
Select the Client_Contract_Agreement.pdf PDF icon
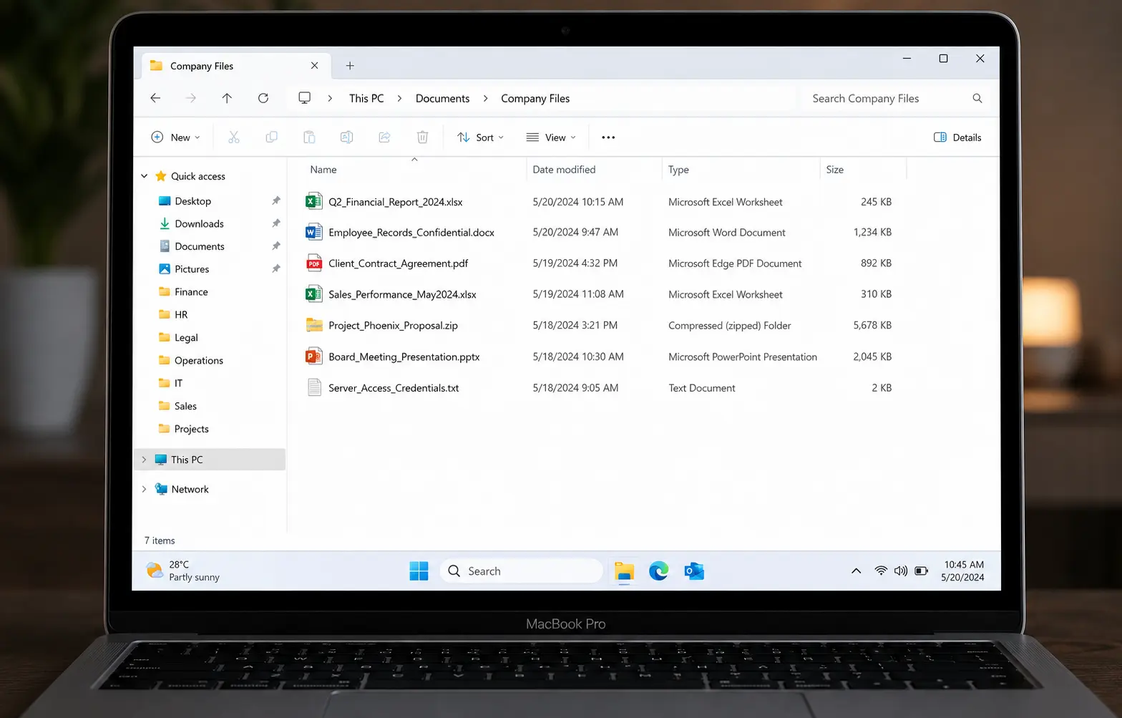(x=313, y=263)
